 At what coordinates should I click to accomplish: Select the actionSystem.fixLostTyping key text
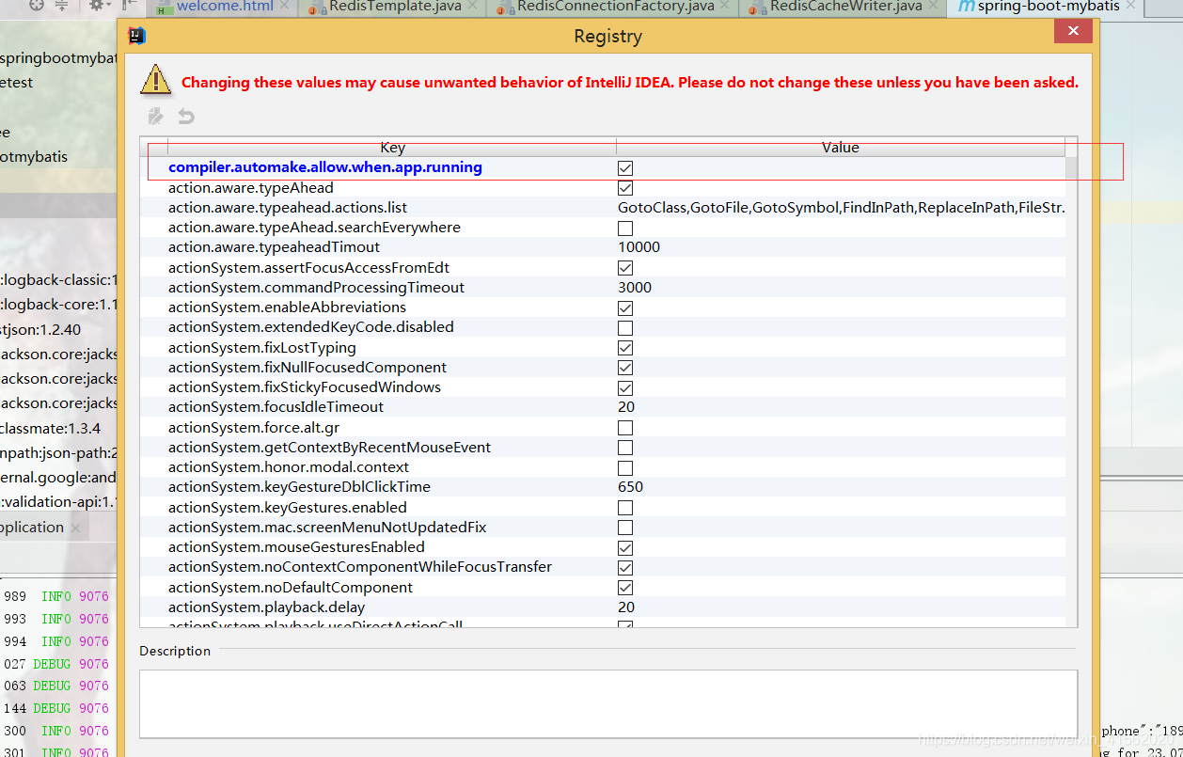click(x=262, y=348)
